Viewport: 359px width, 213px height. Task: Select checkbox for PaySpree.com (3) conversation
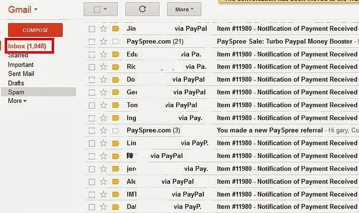pos(92,131)
